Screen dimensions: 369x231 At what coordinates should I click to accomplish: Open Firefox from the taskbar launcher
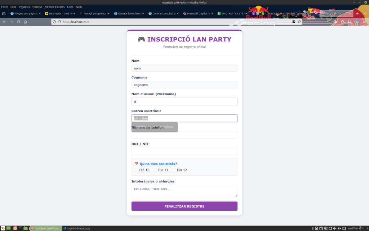tap(15, 228)
